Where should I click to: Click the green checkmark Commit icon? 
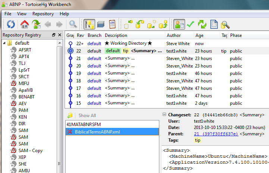tap(191, 25)
